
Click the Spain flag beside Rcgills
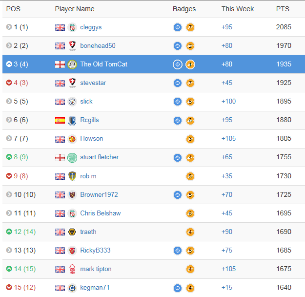point(60,120)
